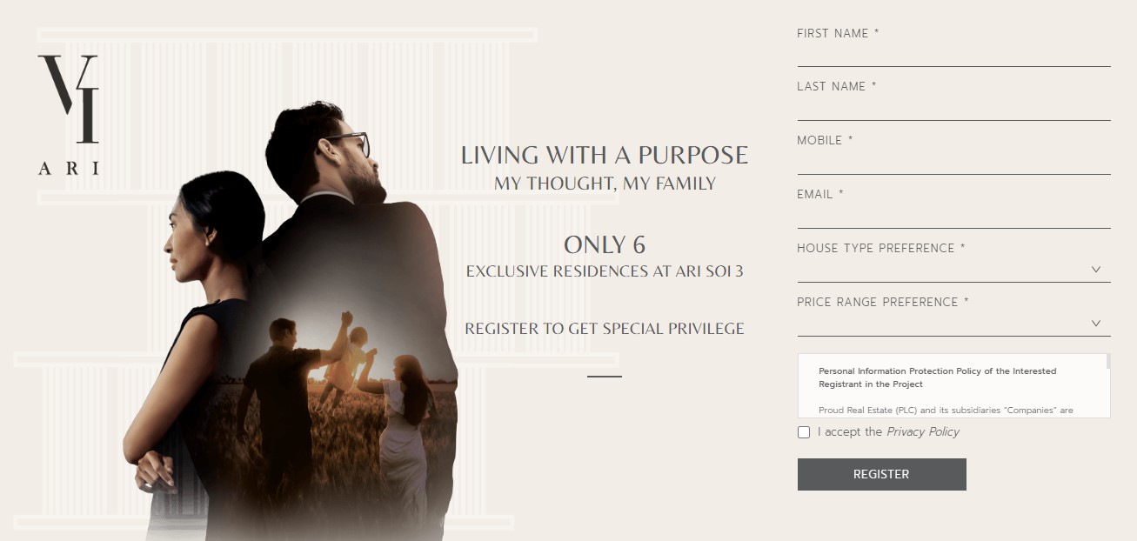Focus the Last Name field
Viewport: 1137px width, 541px height.
point(953,109)
